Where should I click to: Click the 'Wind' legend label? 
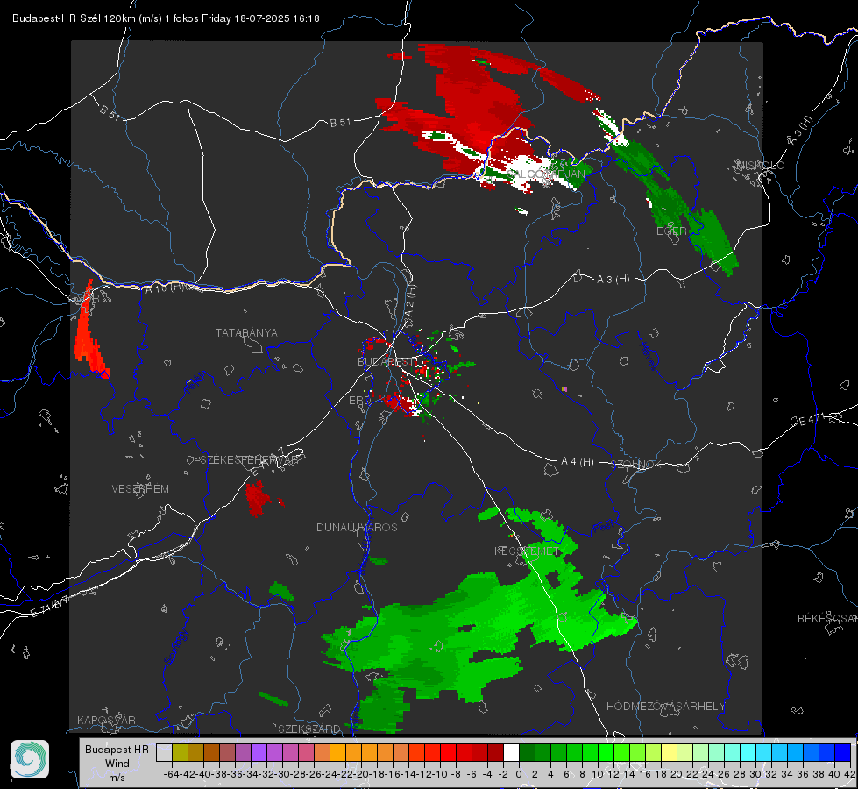click(117, 764)
